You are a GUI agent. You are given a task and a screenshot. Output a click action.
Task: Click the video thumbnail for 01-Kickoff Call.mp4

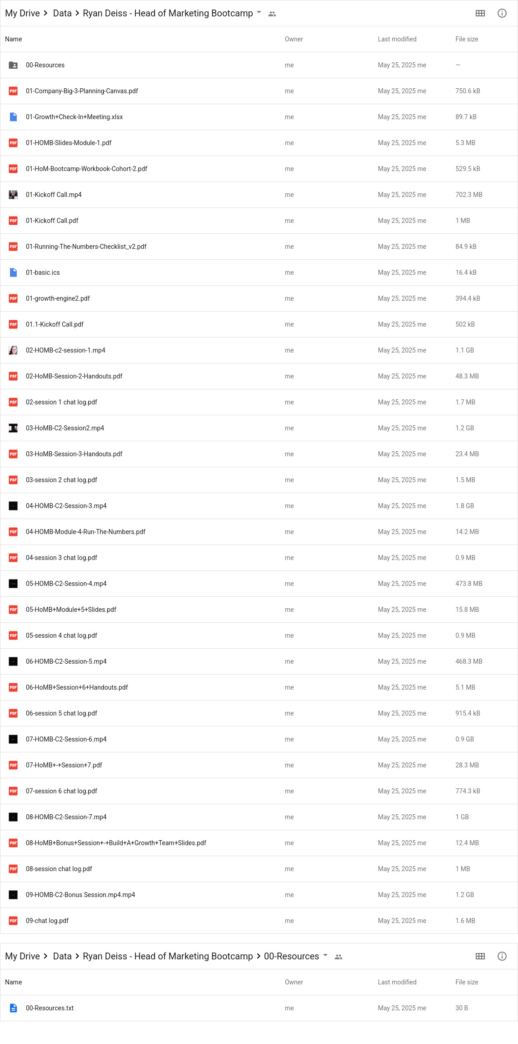(x=13, y=195)
